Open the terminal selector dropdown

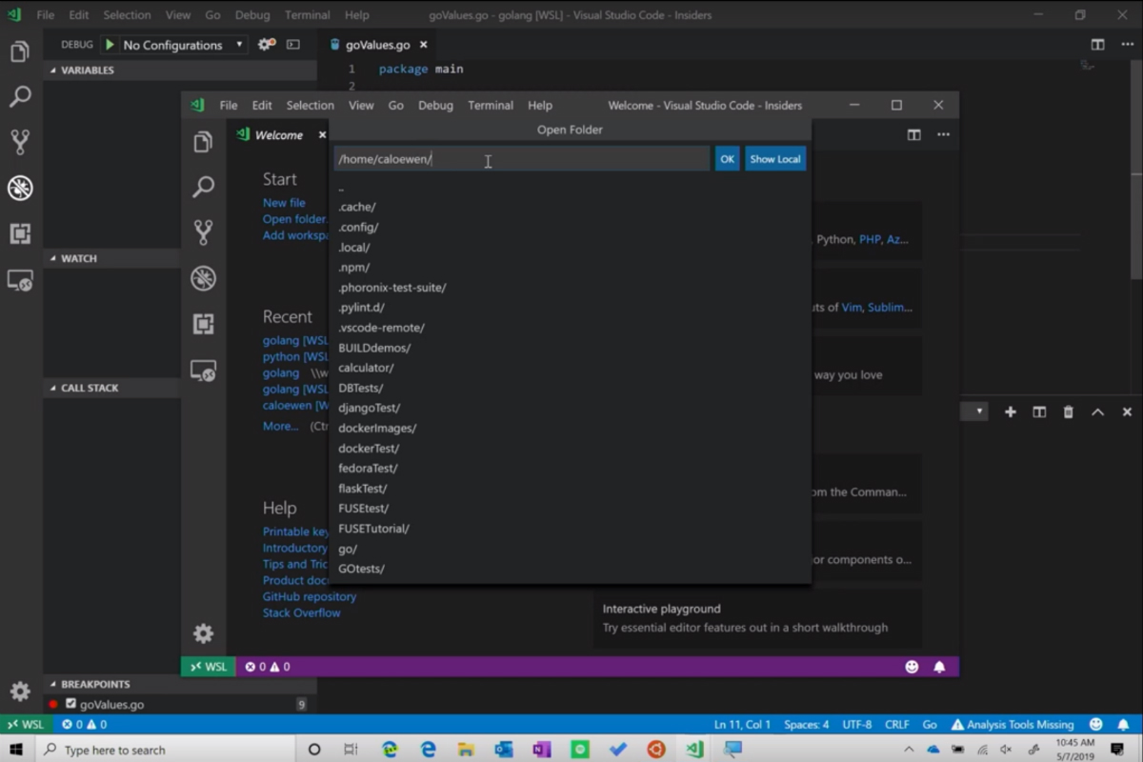[976, 411]
